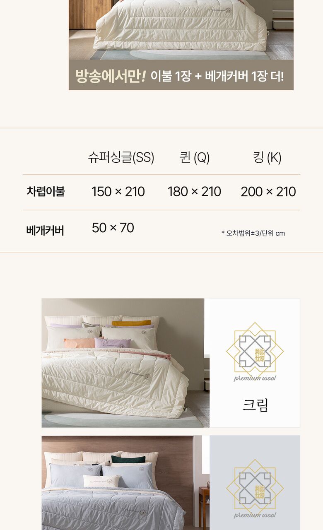Click the 오차범위±3/단위 cm note

click(253, 233)
